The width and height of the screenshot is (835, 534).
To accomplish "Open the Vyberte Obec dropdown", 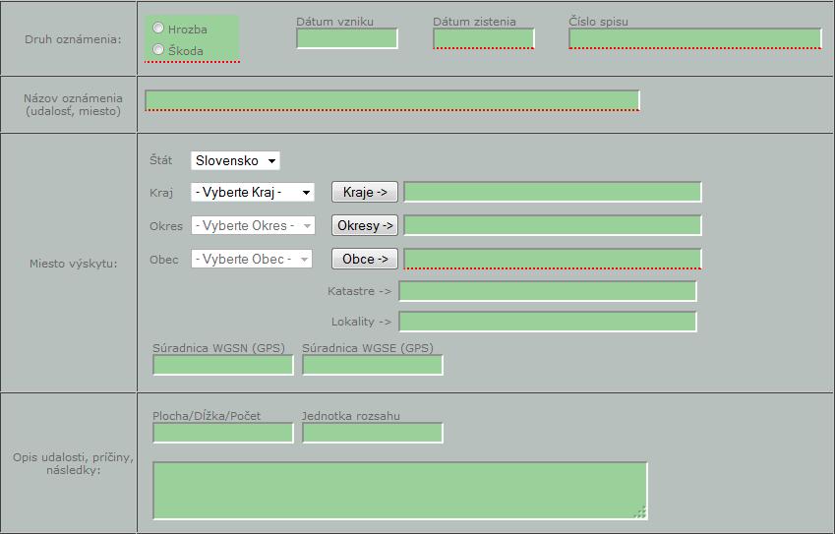I will click(x=252, y=260).
